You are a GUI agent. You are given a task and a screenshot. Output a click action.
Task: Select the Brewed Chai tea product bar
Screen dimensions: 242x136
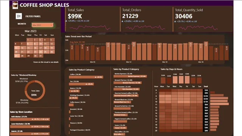(128, 83)
